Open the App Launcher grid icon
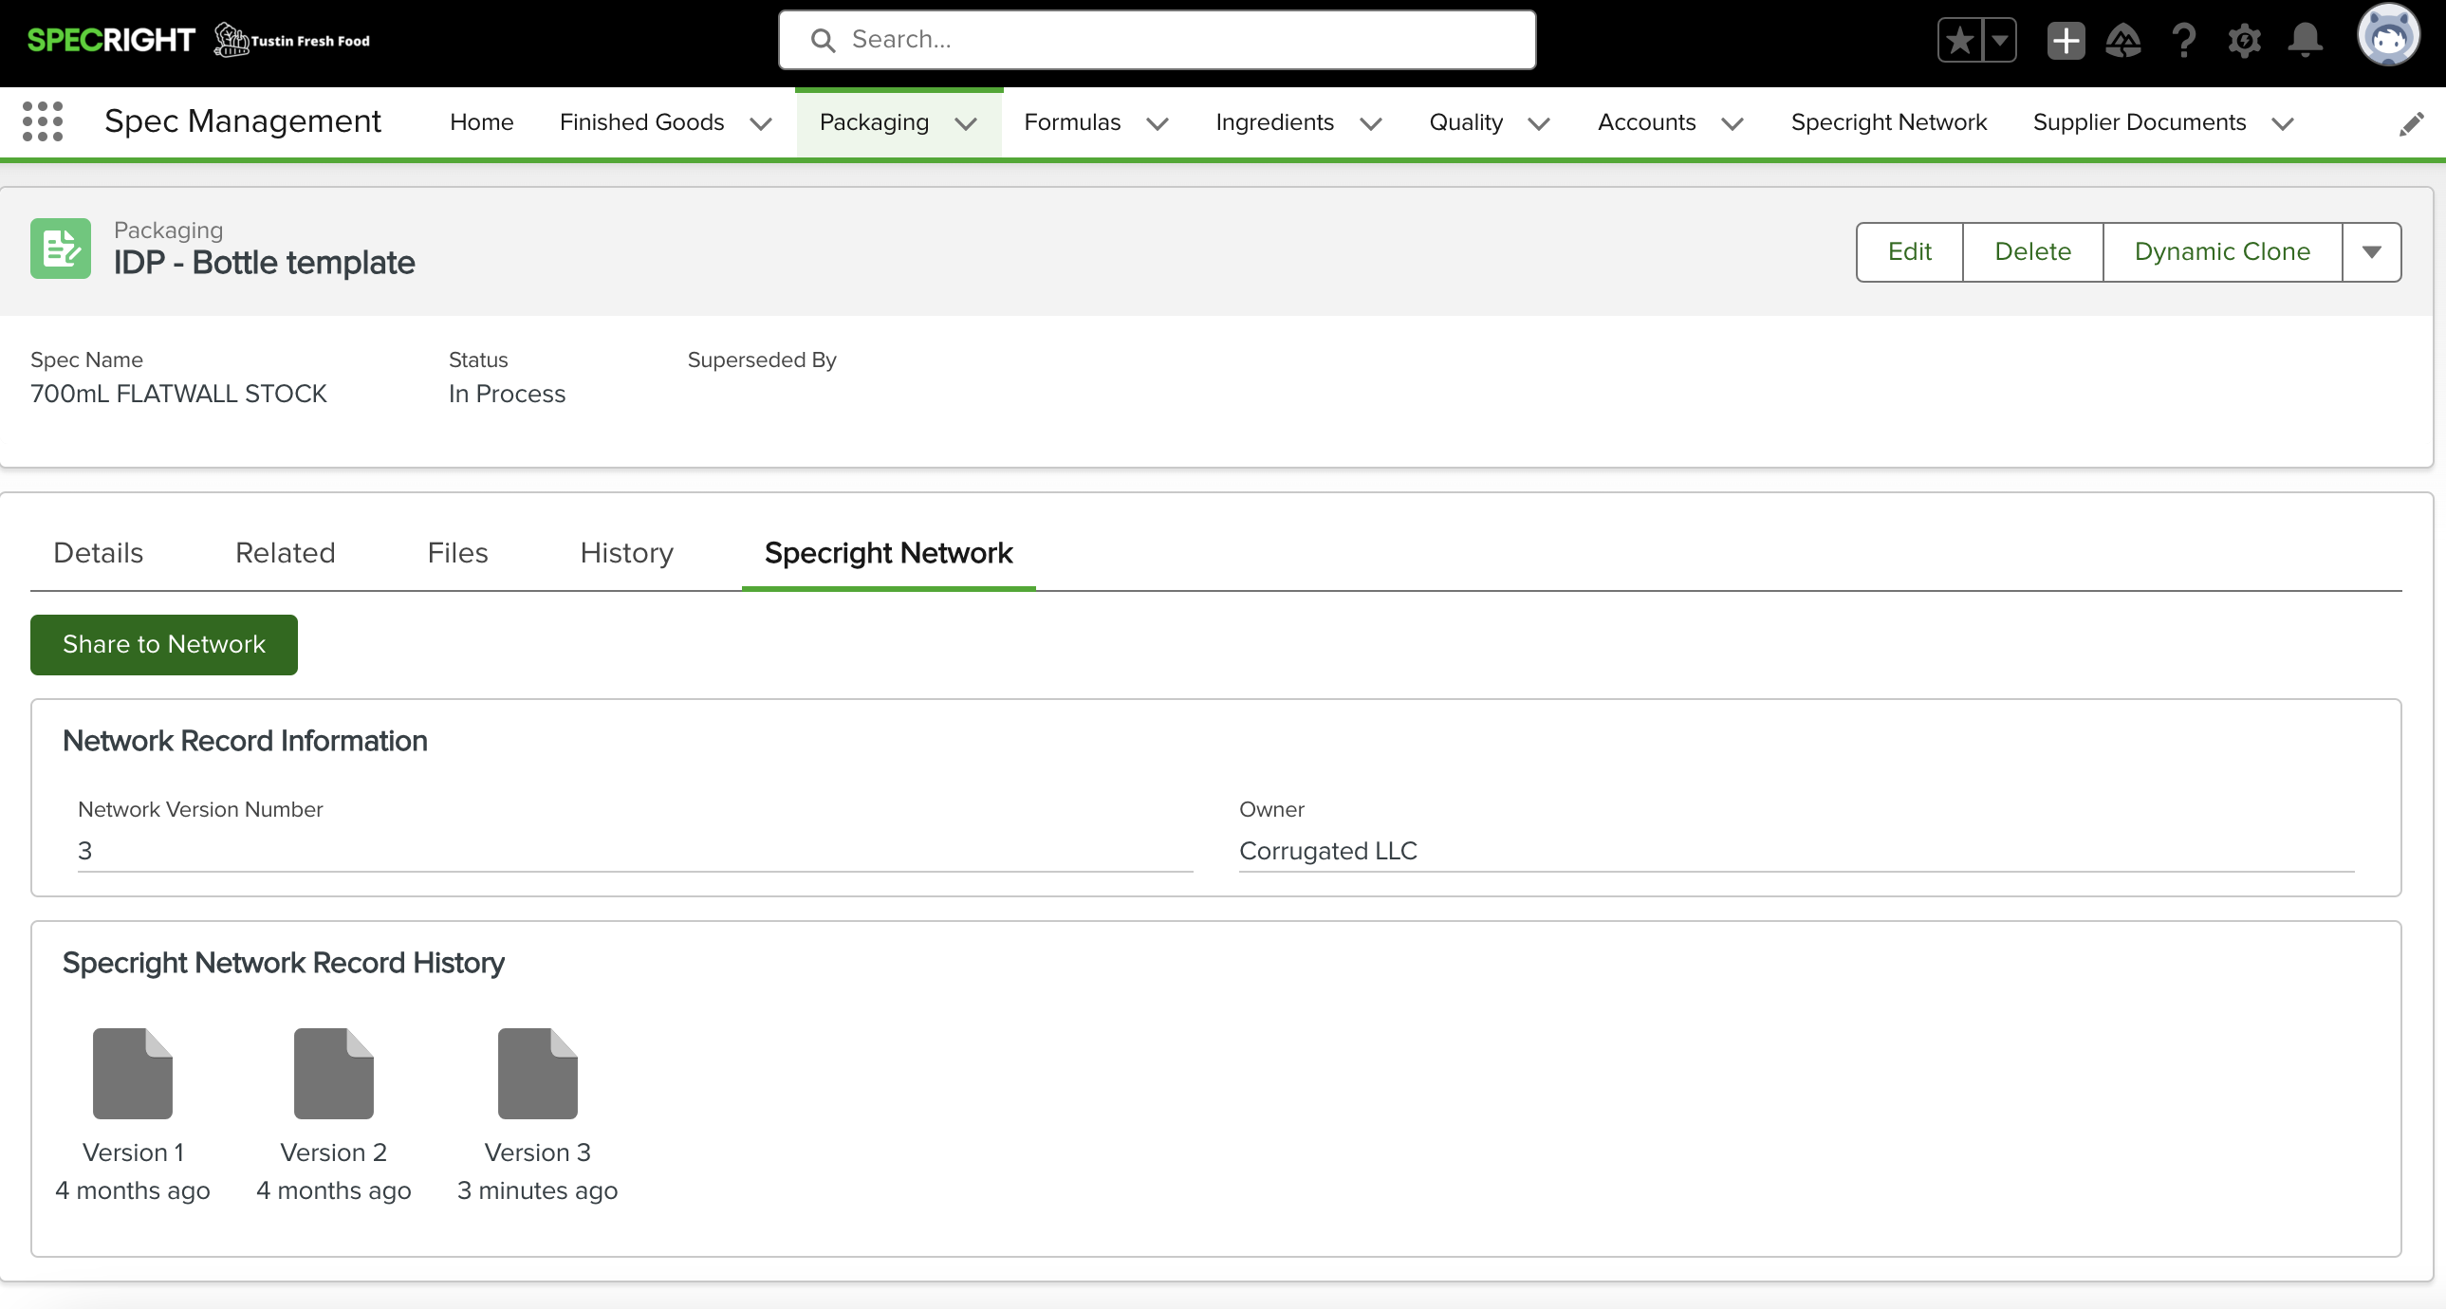Image resolution: width=2446 pixels, height=1309 pixels. pyautogui.click(x=43, y=121)
